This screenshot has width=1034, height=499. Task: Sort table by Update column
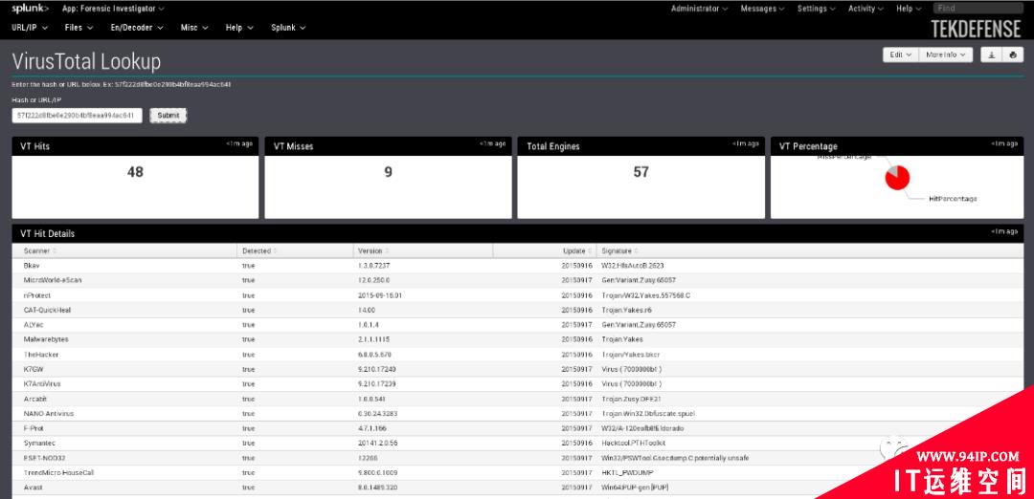tap(576, 250)
